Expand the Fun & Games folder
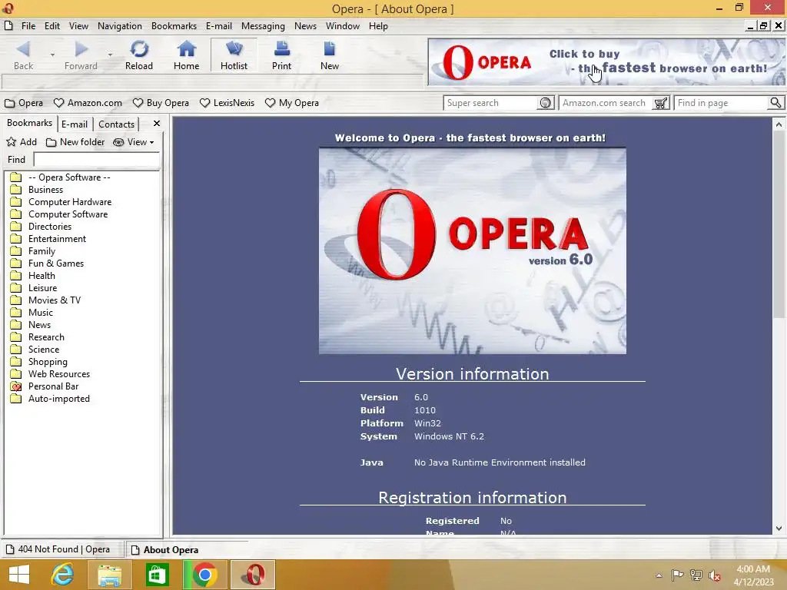Screen dimensions: 787x590 pyautogui.click(x=47, y=264)
